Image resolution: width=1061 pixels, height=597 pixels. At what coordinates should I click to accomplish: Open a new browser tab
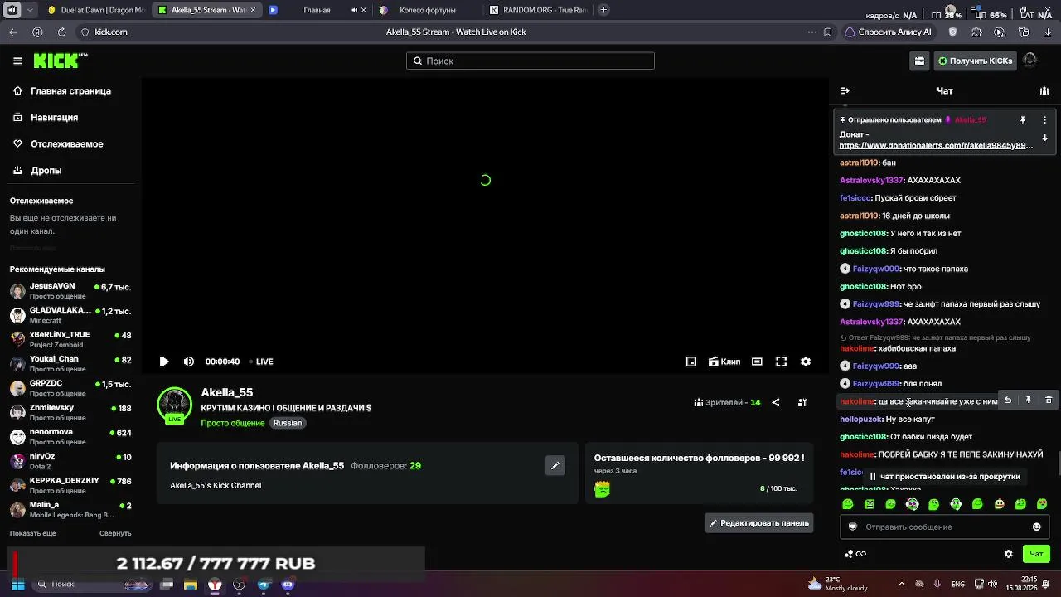coord(603,10)
